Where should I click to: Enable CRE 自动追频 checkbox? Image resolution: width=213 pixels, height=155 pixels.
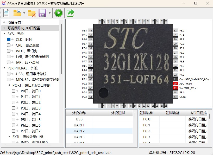pyautogui.click(x=9, y=45)
